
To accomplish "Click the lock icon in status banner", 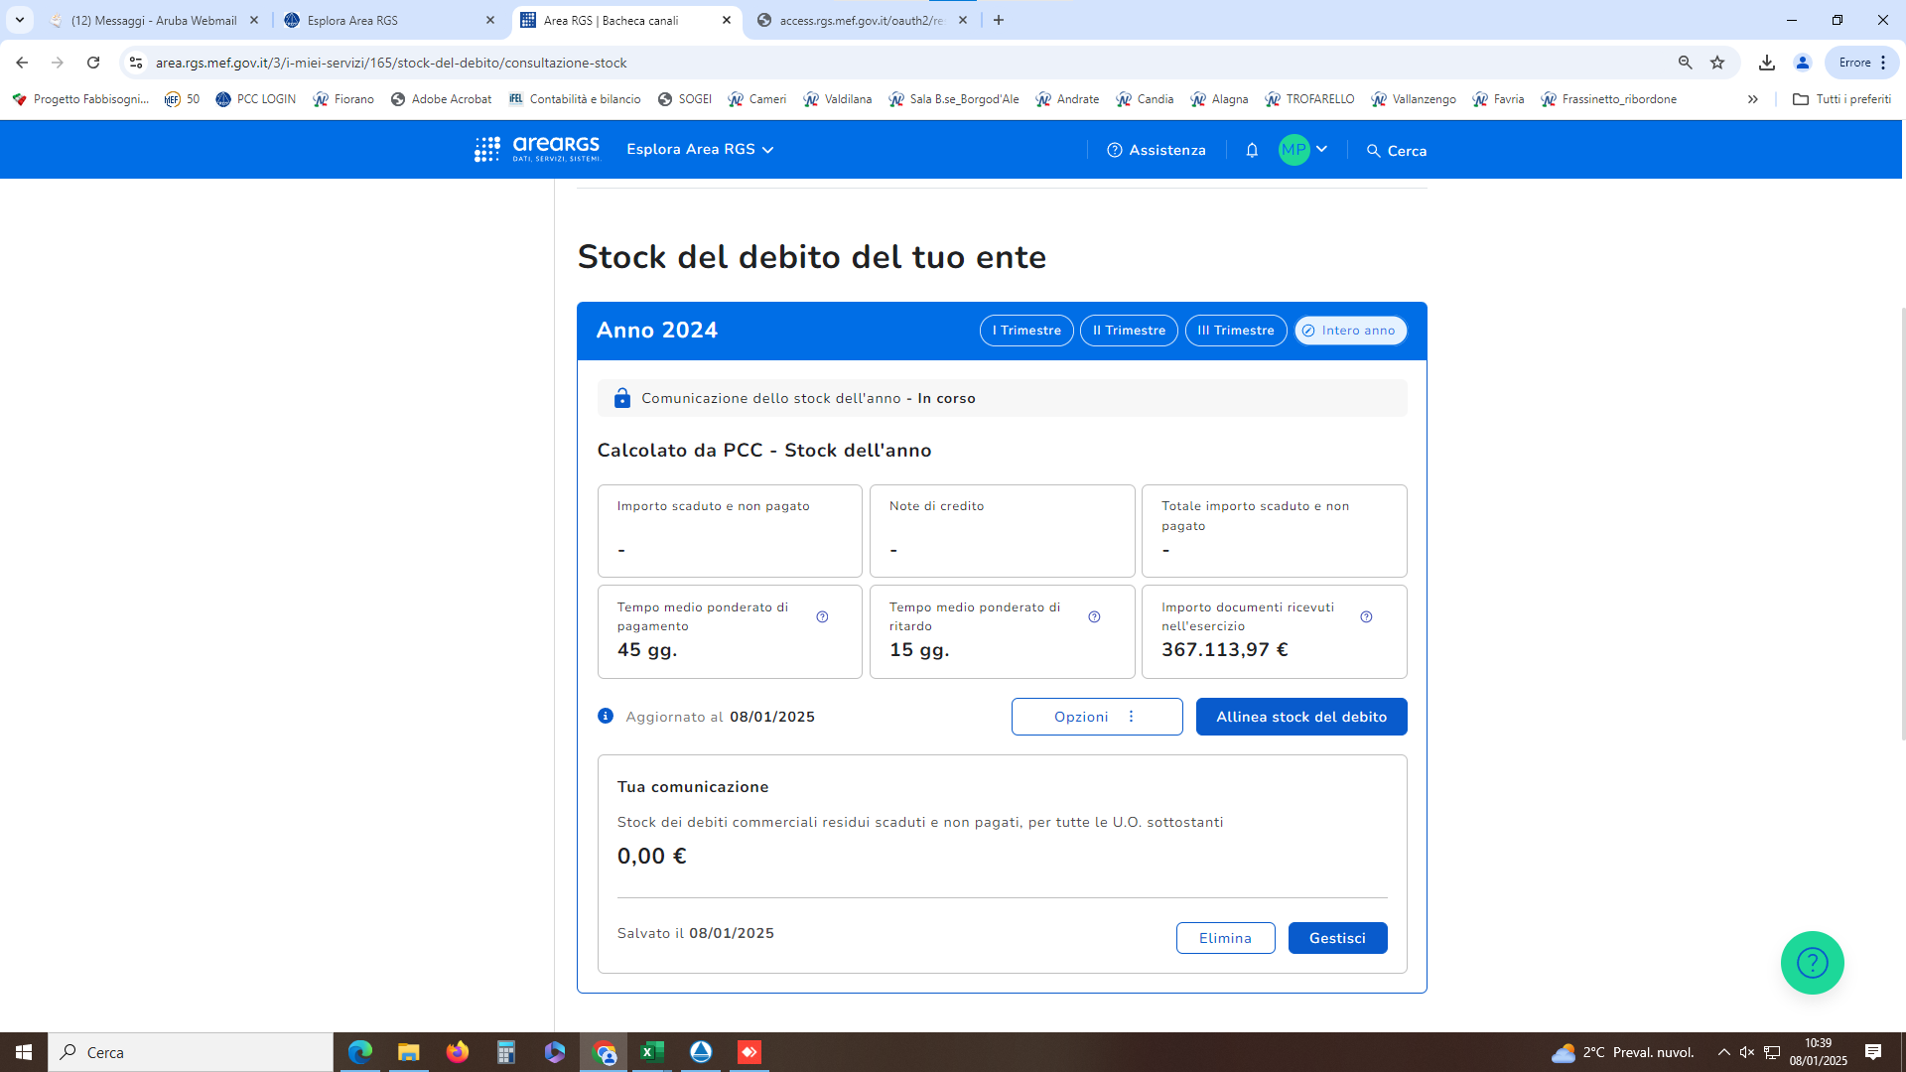I will [622, 398].
